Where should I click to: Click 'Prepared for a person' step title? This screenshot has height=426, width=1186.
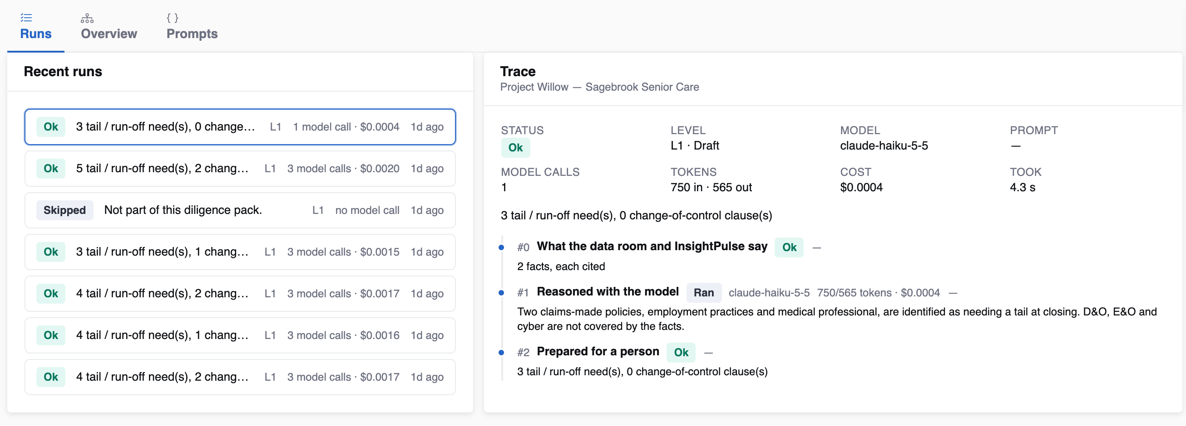(x=598, y=352)
